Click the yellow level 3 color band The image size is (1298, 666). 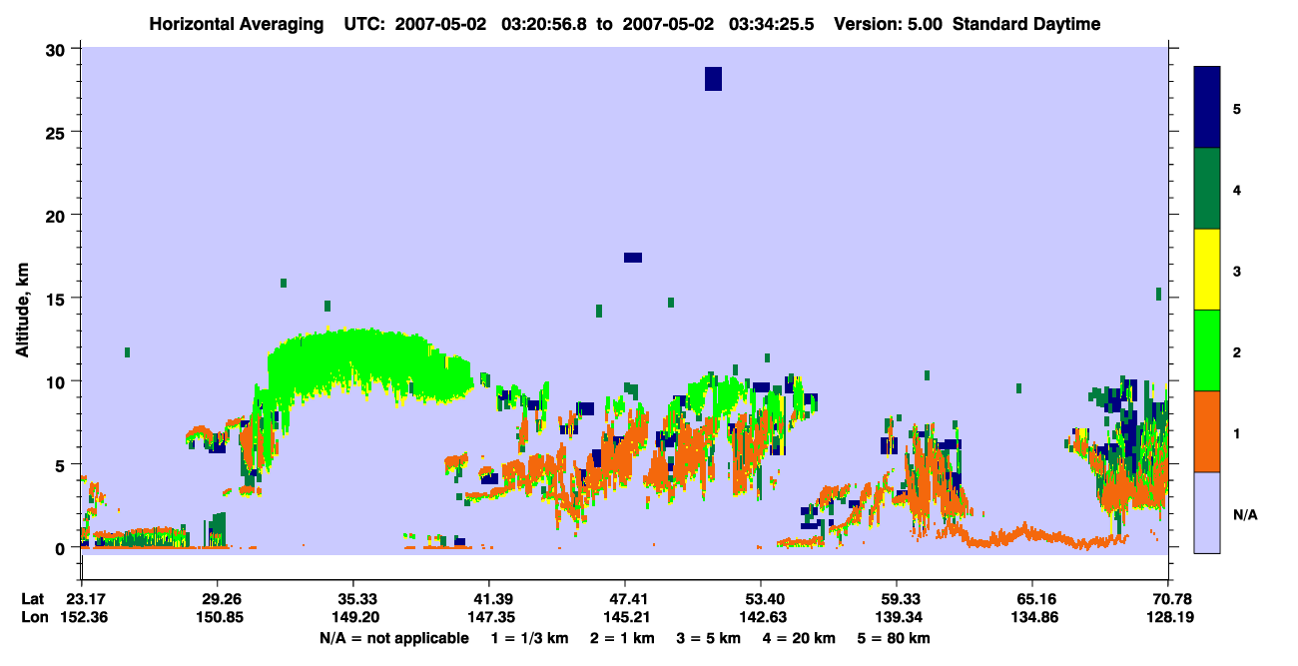point(1207,270)
